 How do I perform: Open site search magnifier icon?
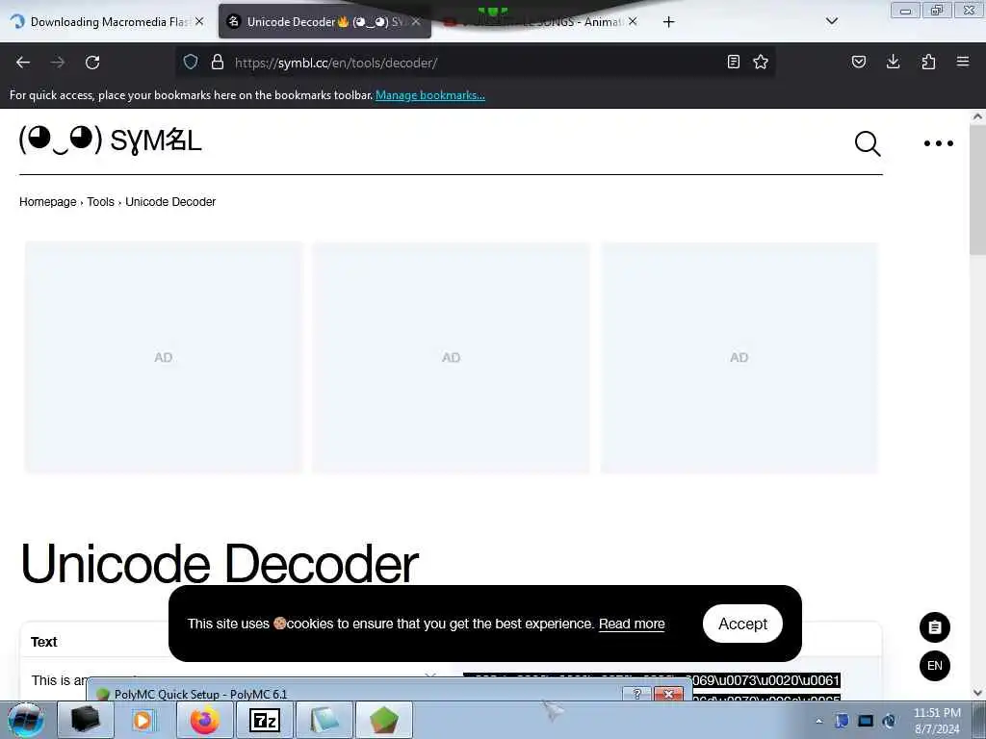868,143
